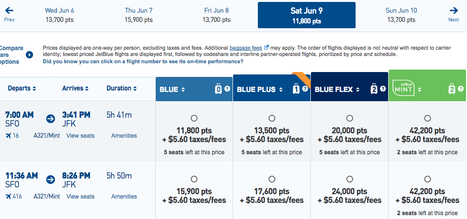Open Amenities for the 11:36 AM flight
The width and height of the screenshot is (467, 219).
[124, 197]
